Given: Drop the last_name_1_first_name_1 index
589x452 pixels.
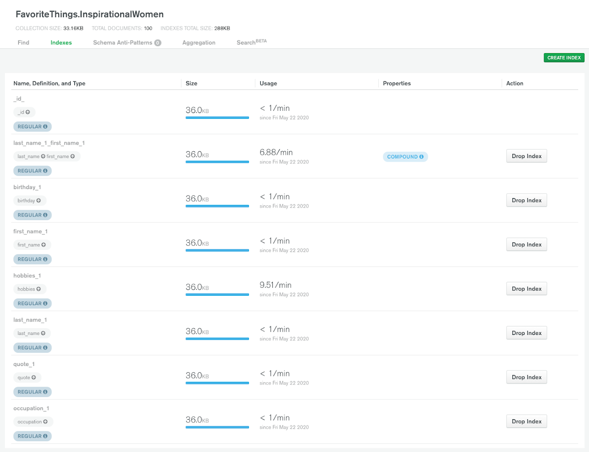Looking at the screenshot, I should pos(526,156).
